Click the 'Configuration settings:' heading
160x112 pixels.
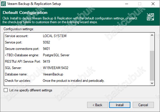(x=19, y=29)
